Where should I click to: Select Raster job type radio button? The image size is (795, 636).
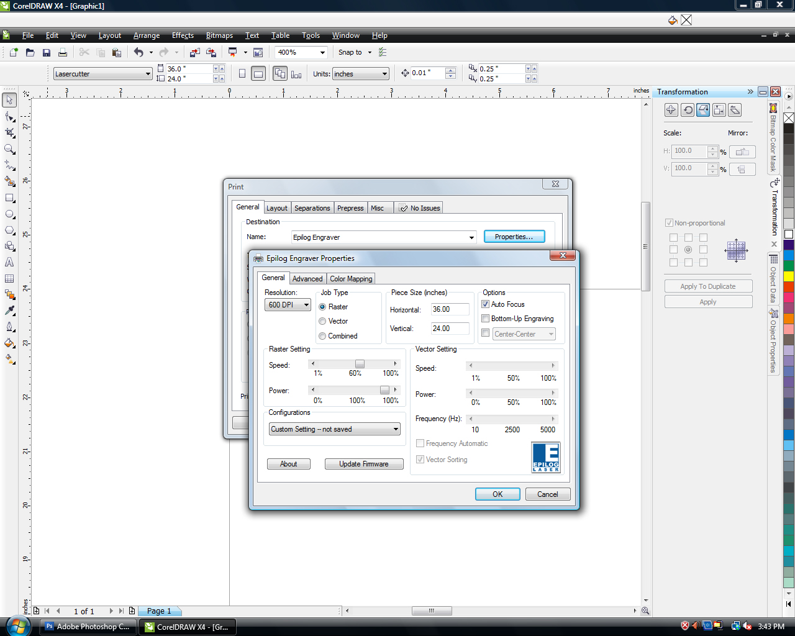pyautogui.click(x=322, y=307)
